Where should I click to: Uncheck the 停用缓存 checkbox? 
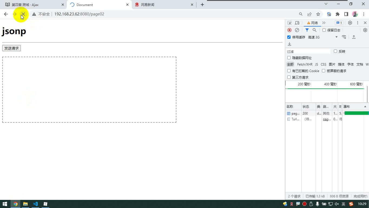[x=289, y=37]
